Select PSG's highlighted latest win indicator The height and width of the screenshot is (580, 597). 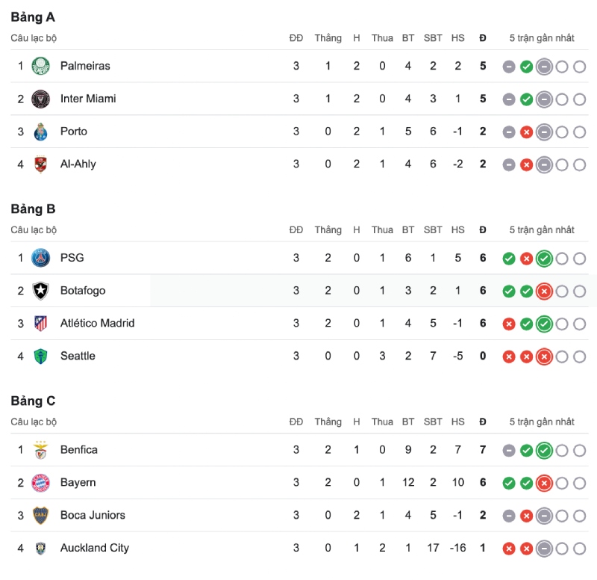click(x=544, y=259)
